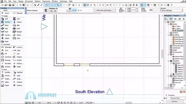
Task: Open the Design menu
Action: [21, 1]
